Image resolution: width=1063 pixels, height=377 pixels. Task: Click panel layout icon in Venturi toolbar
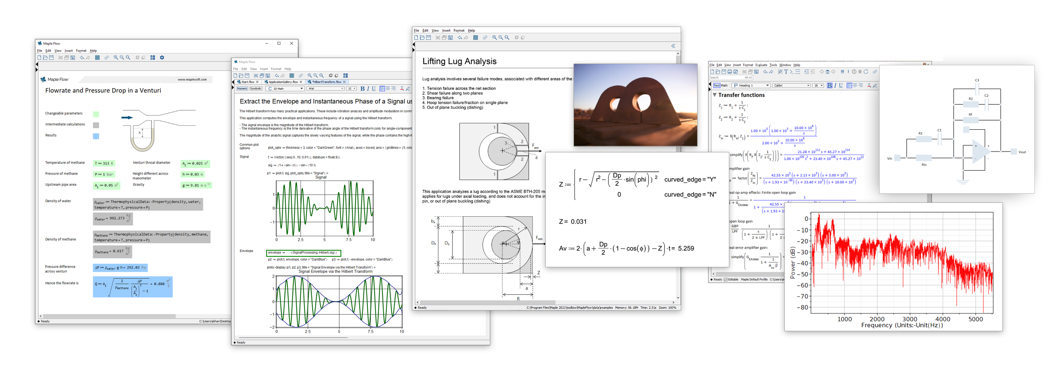coord(152,57)
